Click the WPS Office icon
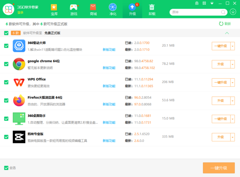 [x=19, y=82]
